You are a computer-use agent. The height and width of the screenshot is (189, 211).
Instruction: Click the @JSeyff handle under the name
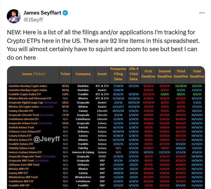[x=33, y=20]
